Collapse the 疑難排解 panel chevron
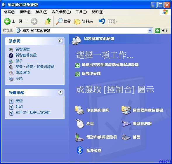172x164 pixels. point(60,93)
